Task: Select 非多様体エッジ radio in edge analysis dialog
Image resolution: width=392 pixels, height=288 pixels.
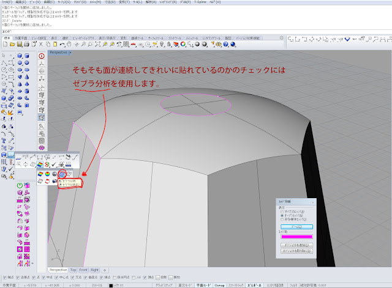Action: (282, 220)
